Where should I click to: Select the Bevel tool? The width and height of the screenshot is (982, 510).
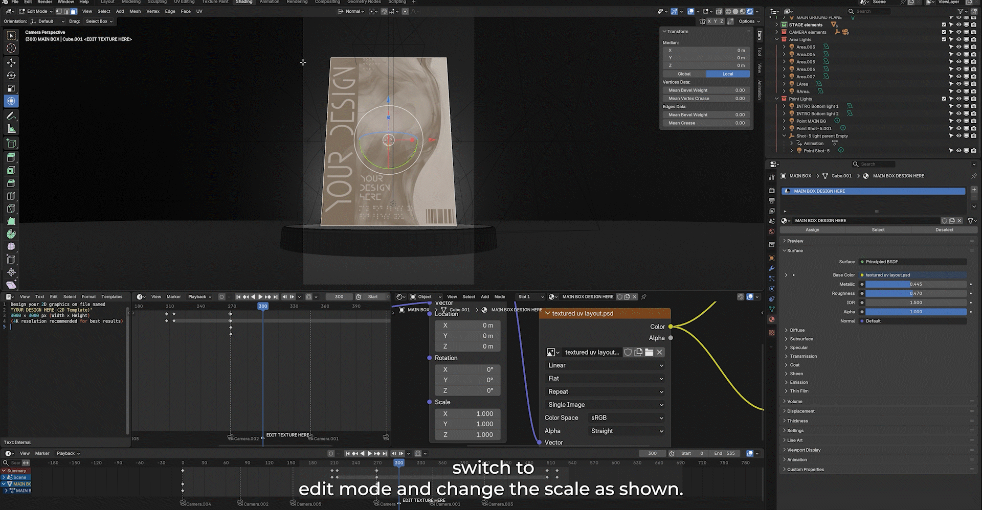point(11,183)
